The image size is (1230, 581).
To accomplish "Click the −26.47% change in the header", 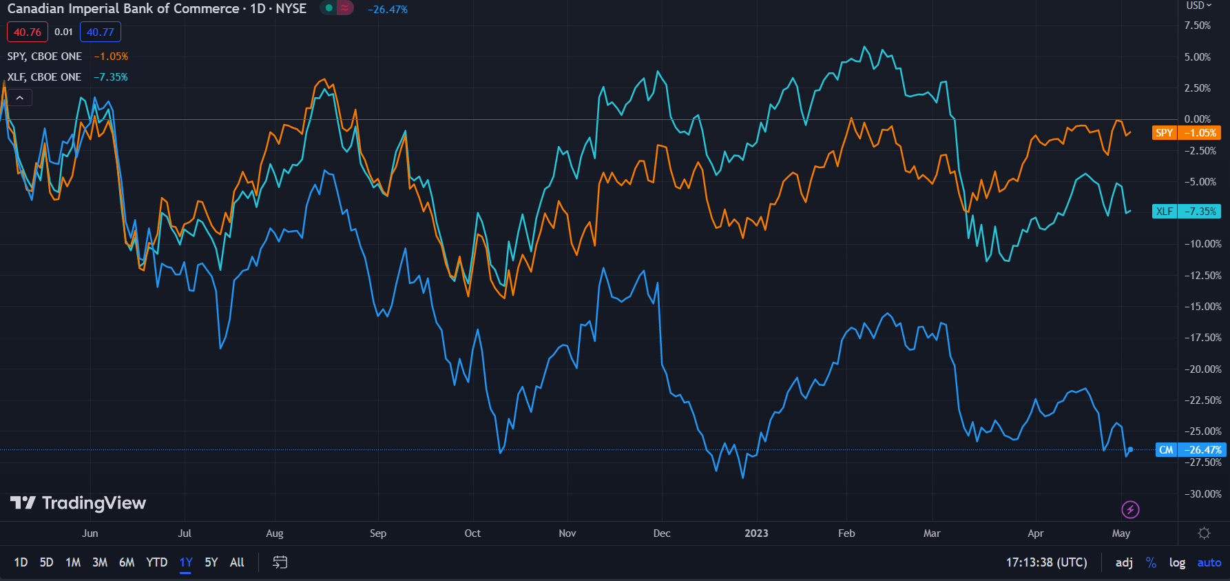I will (388, 10).
